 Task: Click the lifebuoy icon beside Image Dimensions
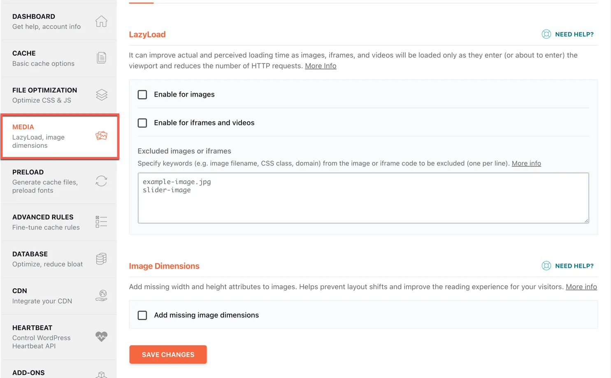point(546,266)
